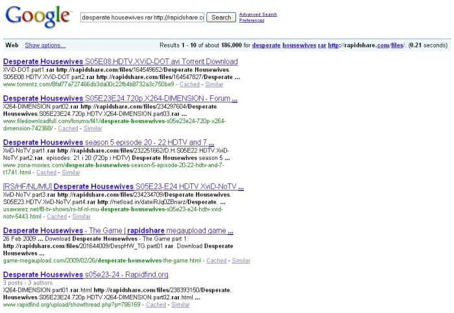
Task: Click 'housewives' word link in results summary
Action: [x=299, y=45]
